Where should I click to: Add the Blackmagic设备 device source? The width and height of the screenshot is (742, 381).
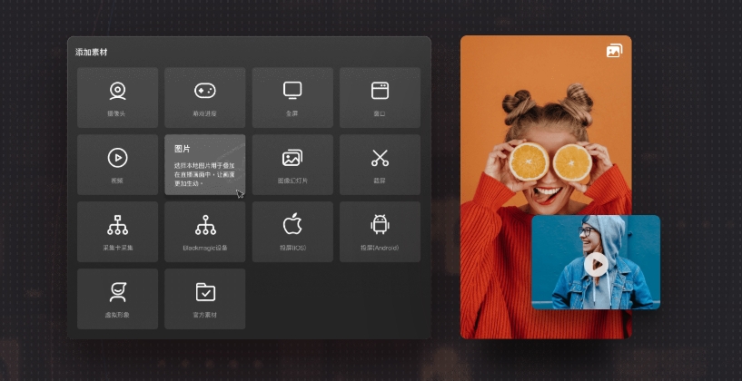click(204, 225)
